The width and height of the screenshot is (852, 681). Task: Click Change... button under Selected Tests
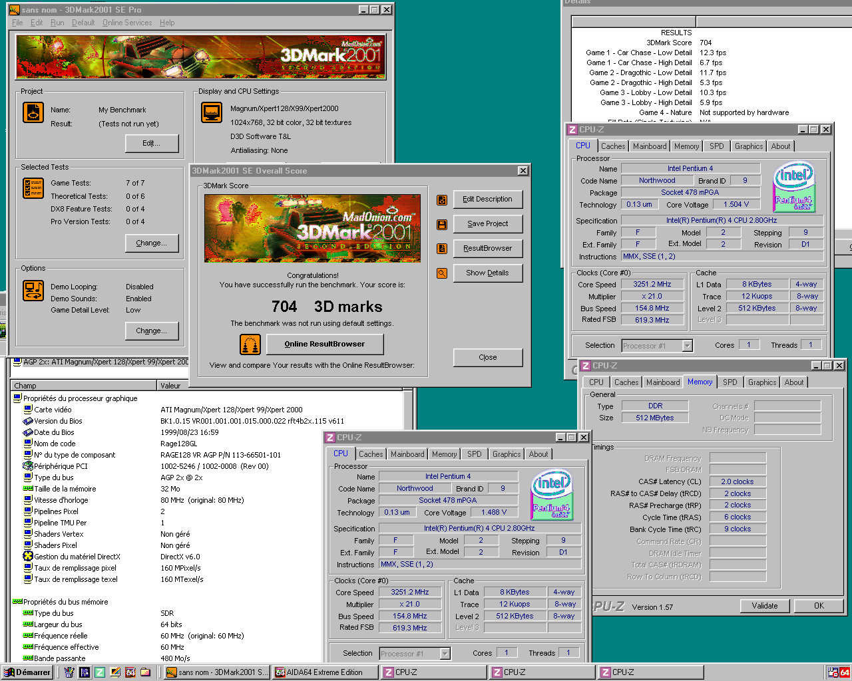coord(152,243)
